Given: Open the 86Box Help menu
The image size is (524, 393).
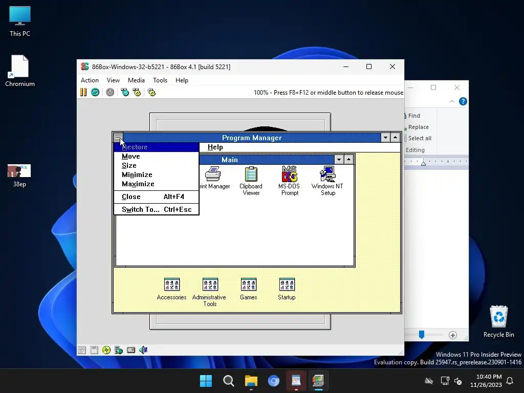Looking at the screenshot, I should pos(182,80).
